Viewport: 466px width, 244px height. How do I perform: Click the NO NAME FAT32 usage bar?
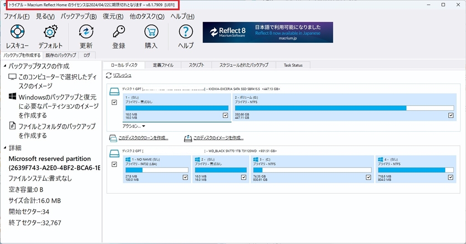tap(157, 170)
